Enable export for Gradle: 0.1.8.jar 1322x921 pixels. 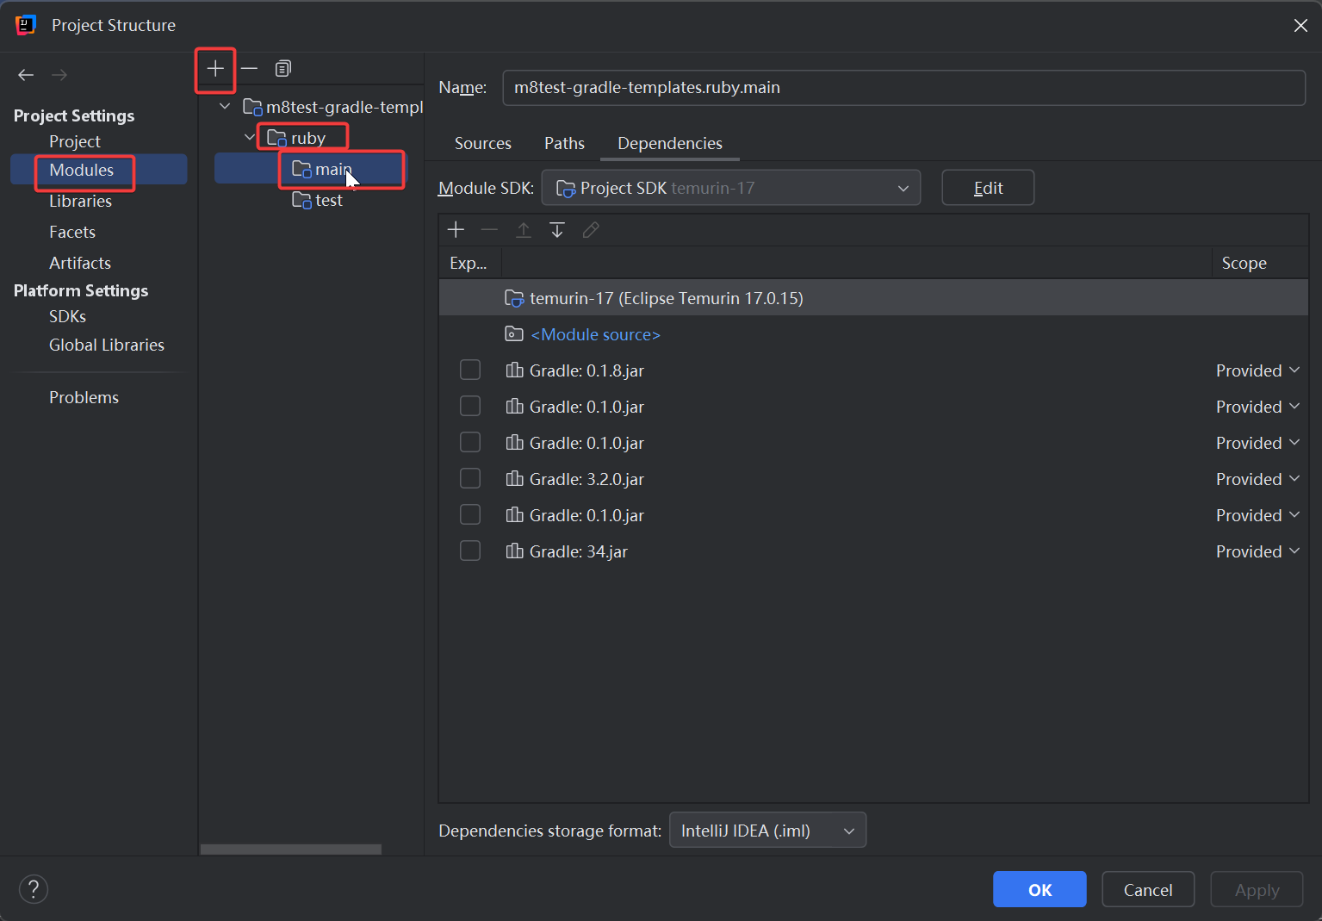click(470, 370)
